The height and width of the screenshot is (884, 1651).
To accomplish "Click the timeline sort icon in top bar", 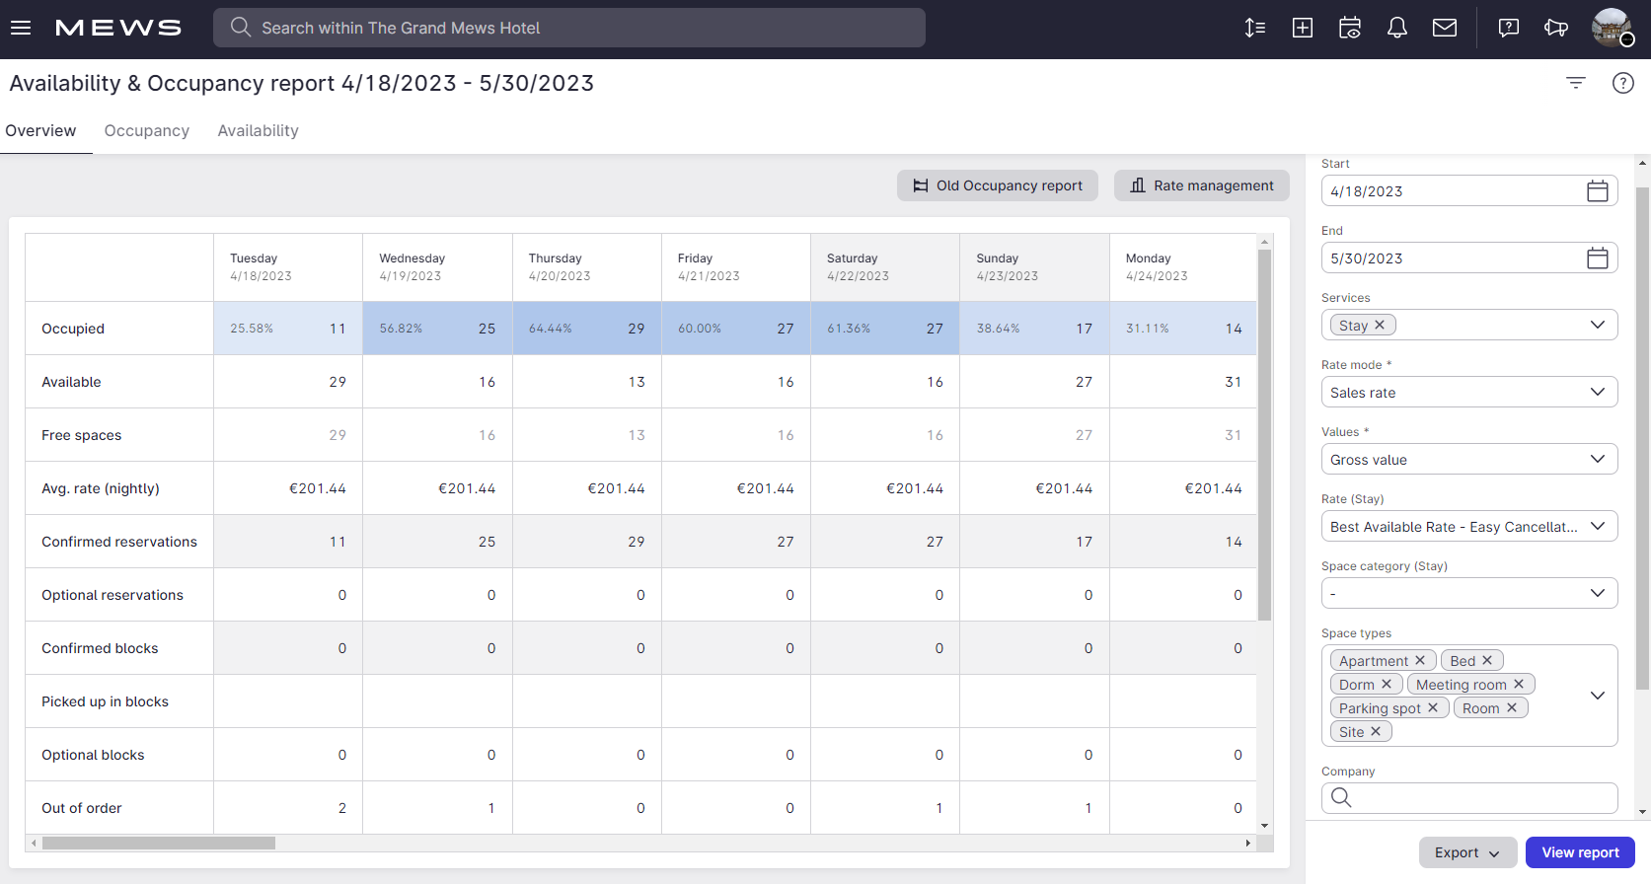I will click(x=1254, y=28).
